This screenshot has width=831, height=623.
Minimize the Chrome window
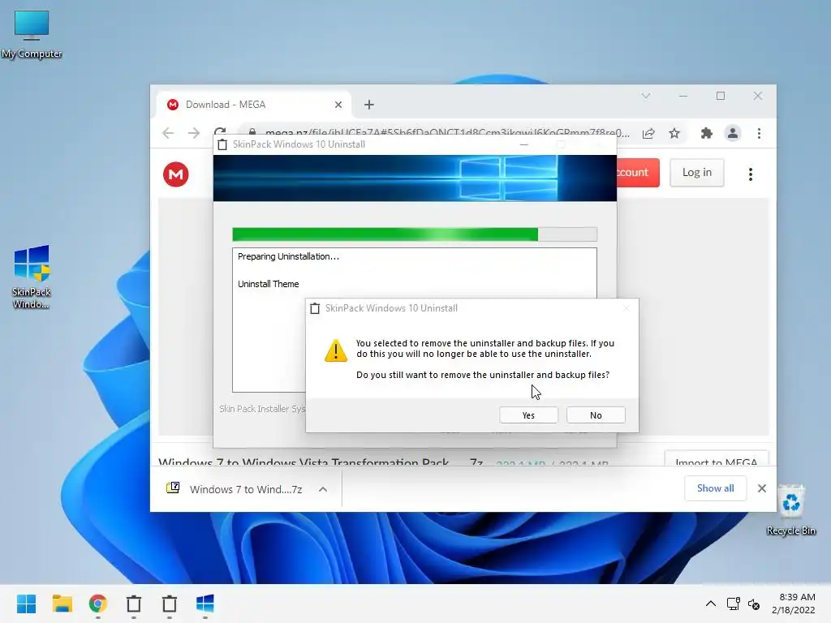[x=683, y=96]
